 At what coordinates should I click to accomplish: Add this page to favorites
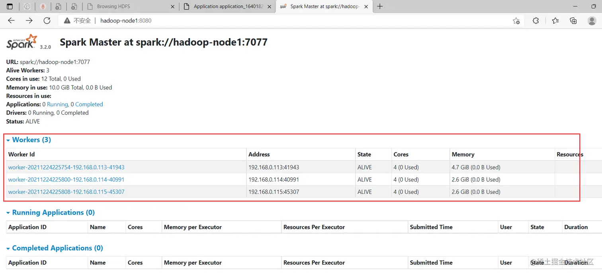(x=516, y=21)
